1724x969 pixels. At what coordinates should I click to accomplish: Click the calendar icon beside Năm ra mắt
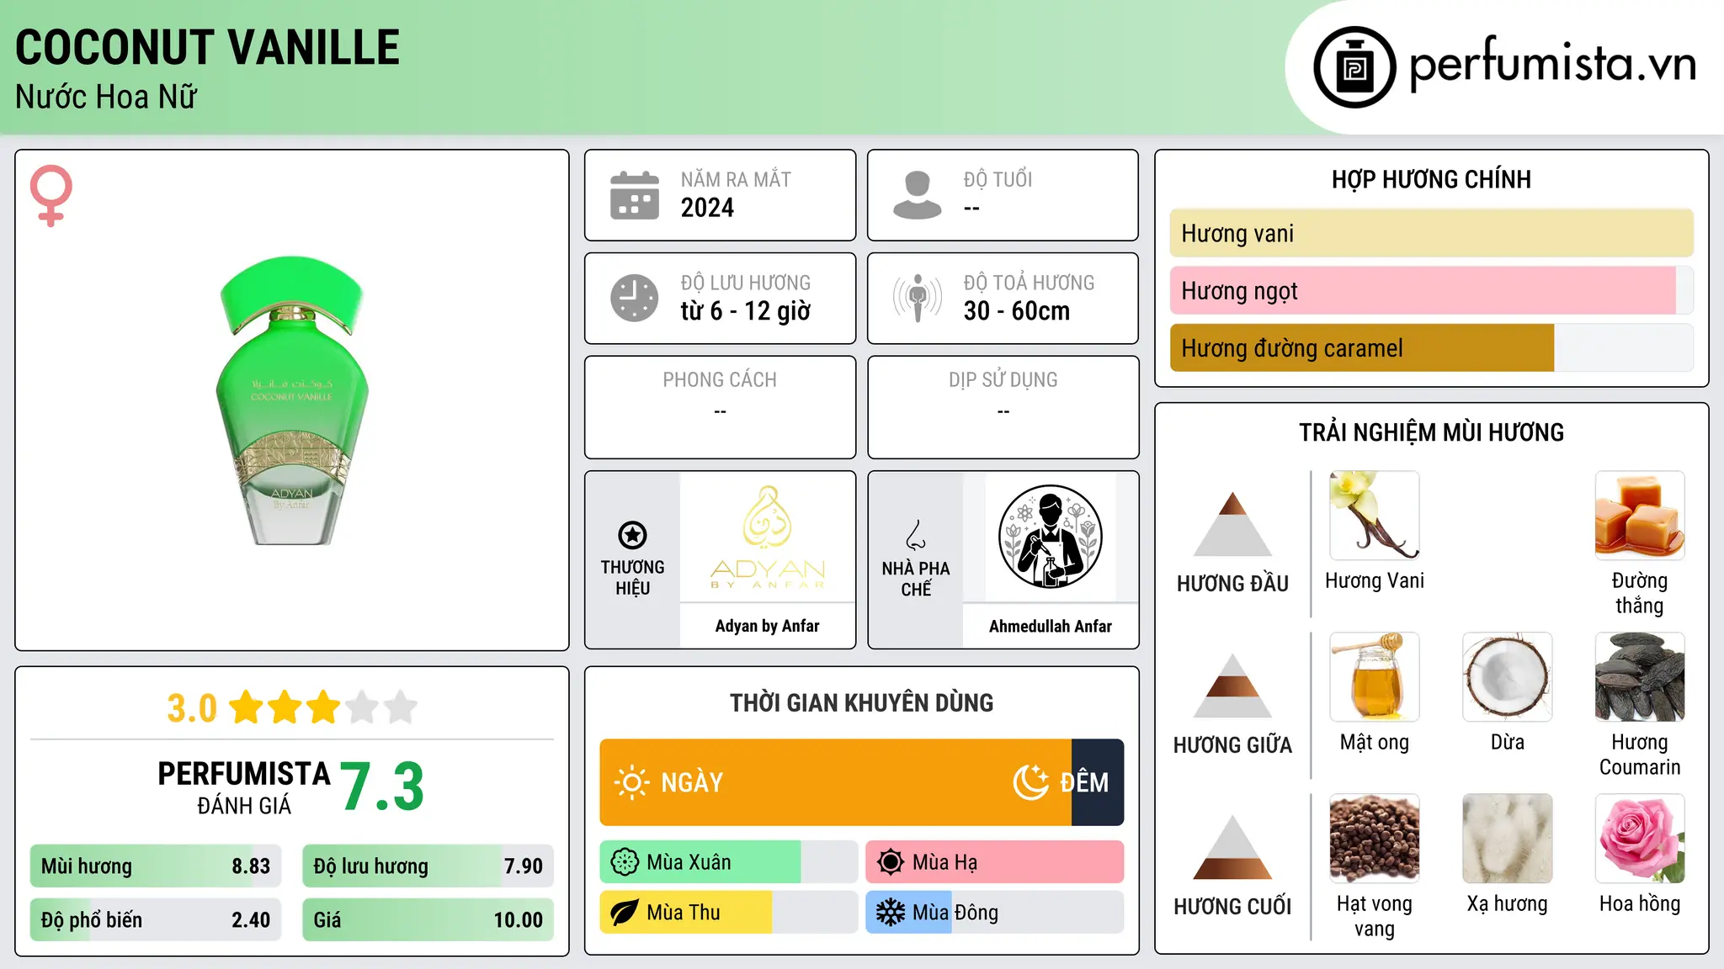[635, 195]
